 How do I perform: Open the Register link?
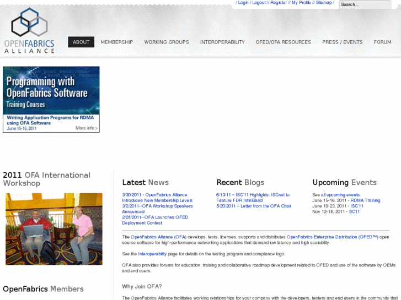pos(279,3)
